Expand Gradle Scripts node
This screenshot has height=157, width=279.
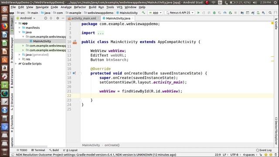[16, 64]
